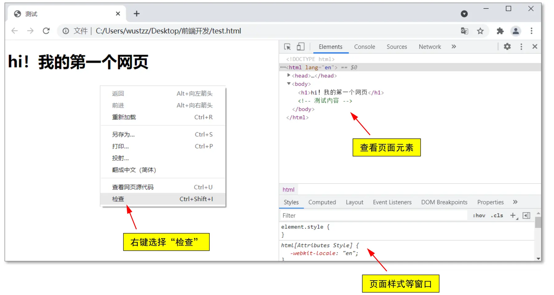Switch to the Network tab

[x=430, y=47]
